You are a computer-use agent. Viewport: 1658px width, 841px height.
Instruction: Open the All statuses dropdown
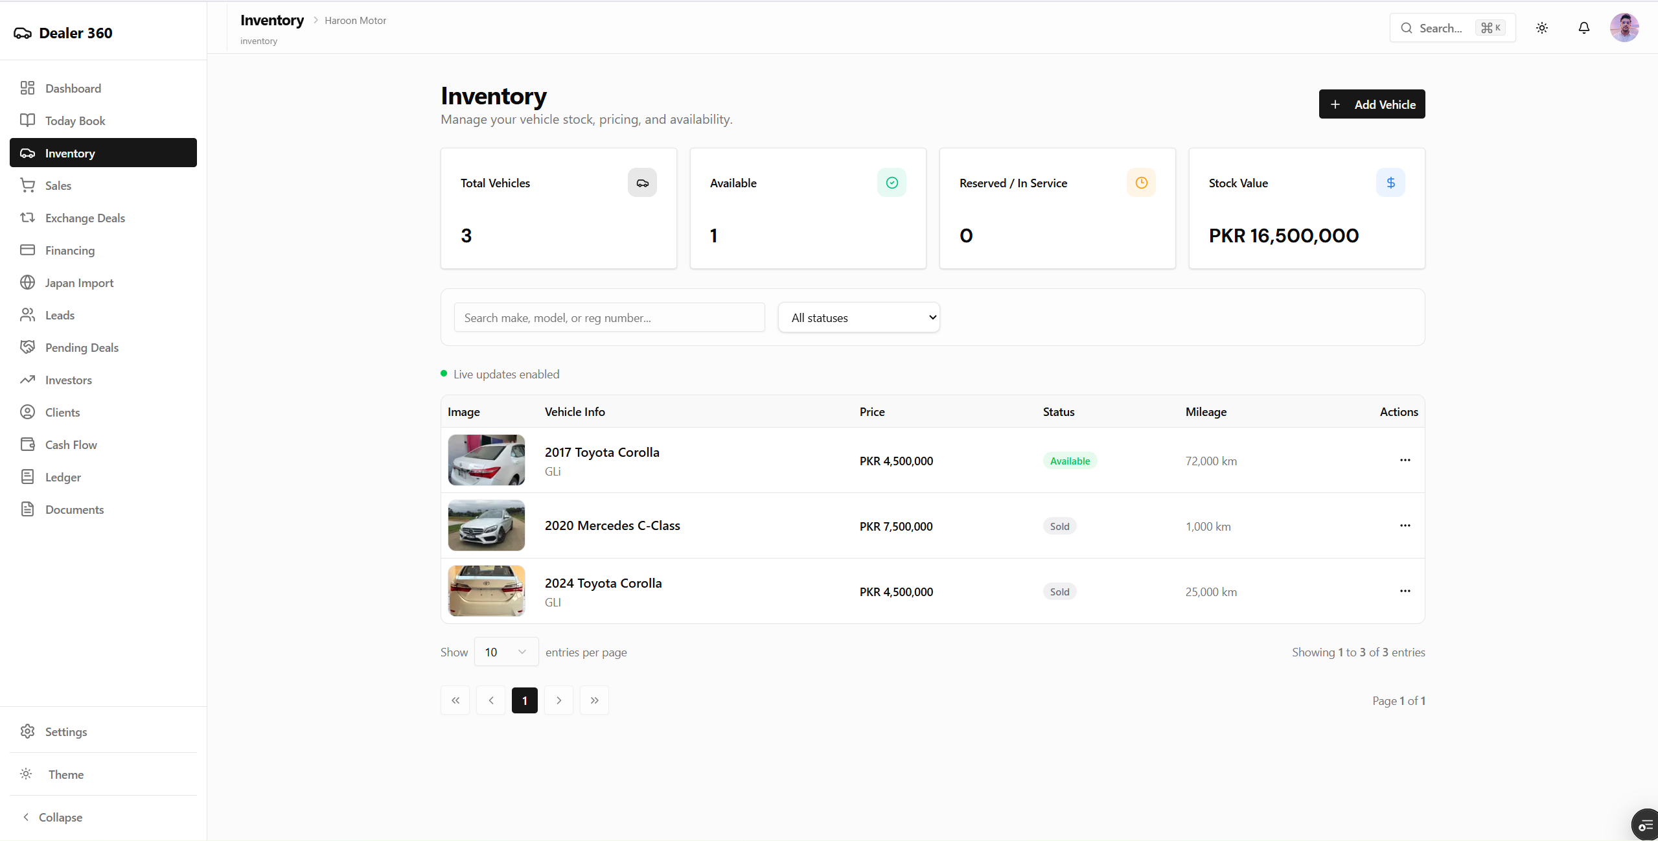(x=858, y=317)
